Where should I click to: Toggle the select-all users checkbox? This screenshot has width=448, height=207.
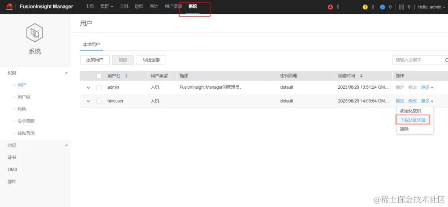click(99, 76)
